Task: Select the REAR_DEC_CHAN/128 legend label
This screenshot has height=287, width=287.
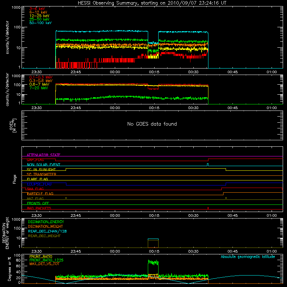Action: coord(47,231)
